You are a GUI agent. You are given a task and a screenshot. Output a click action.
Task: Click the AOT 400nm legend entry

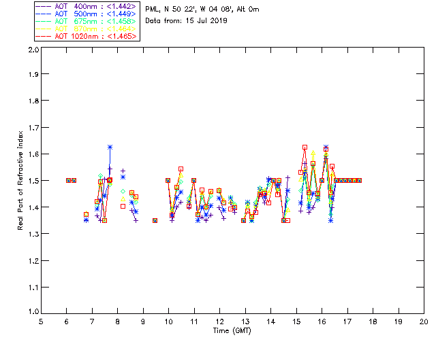(87, 6)
